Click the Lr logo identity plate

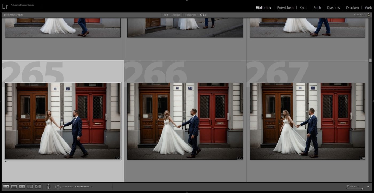click(5, 6)
